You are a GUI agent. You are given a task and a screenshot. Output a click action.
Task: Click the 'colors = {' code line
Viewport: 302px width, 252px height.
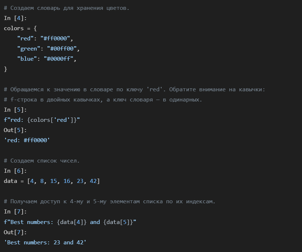tap(20, 28)
